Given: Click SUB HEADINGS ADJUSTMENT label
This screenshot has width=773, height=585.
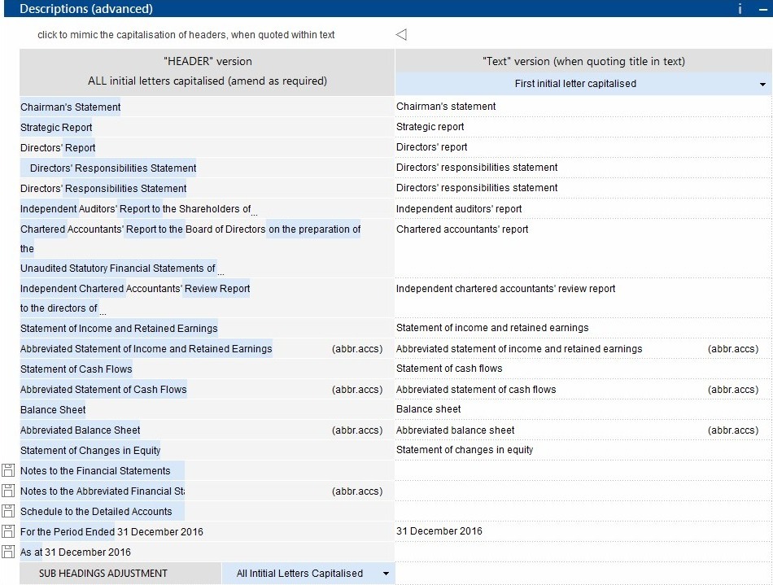Looking at the screenshot, I should point(103,573).
